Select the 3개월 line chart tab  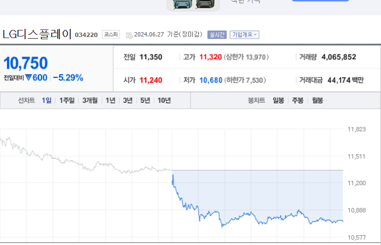click(x=90, y=100)
